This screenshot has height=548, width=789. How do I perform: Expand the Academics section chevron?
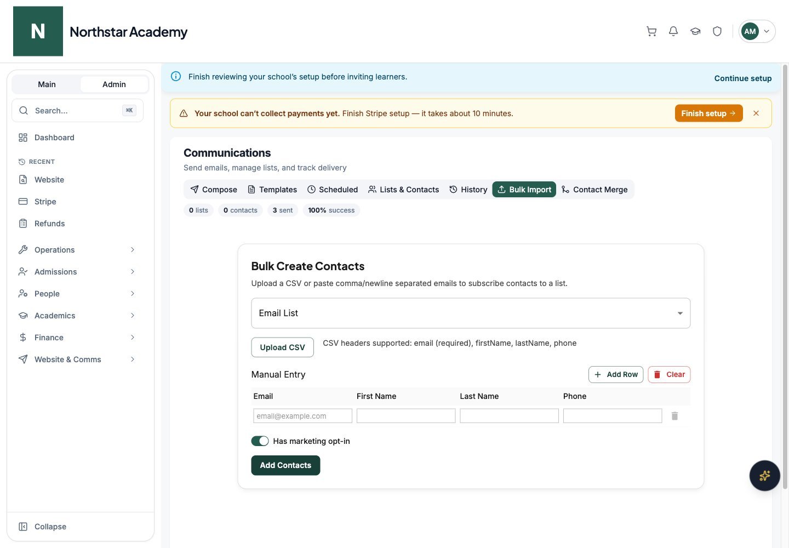click(133, 316)
